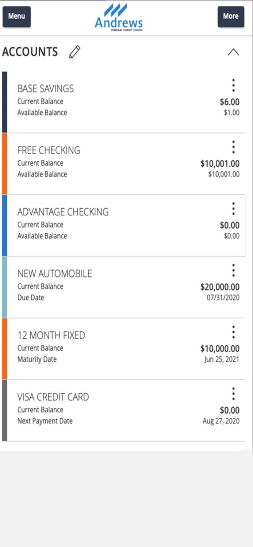The height and width of the screenshot is (547, 253).
Task: Open the FREE CHECKING account details
Action: tap(49, 150)
